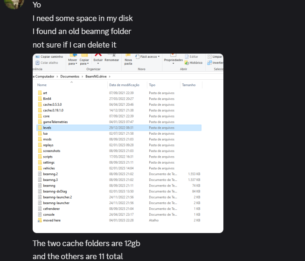
Task: Click the file name beamng-launcher.2
Action: click(57, 197)
